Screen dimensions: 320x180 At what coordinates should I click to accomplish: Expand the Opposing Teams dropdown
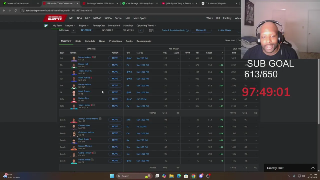point(146,25)
